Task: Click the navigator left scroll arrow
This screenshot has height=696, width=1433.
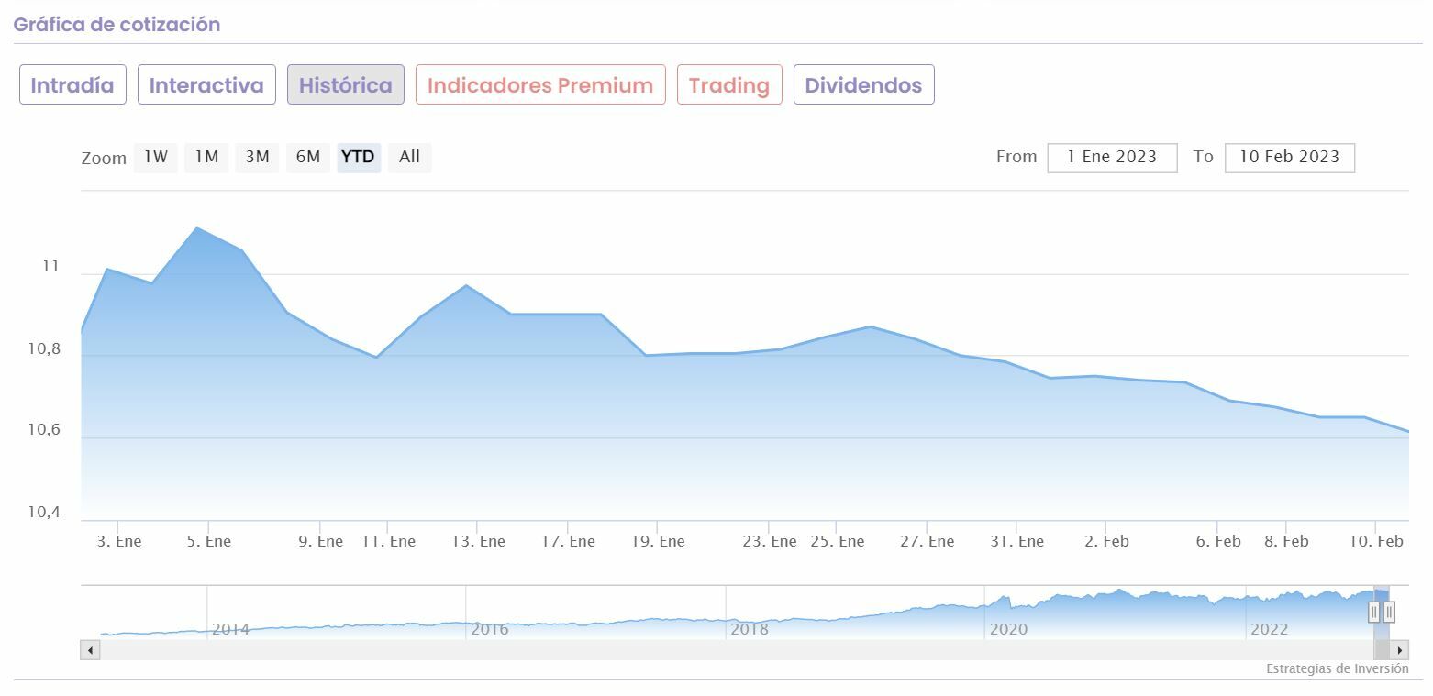Action: 90,650
